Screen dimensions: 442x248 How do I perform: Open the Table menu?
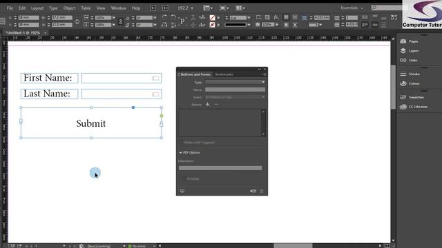(x=86, y=8)
